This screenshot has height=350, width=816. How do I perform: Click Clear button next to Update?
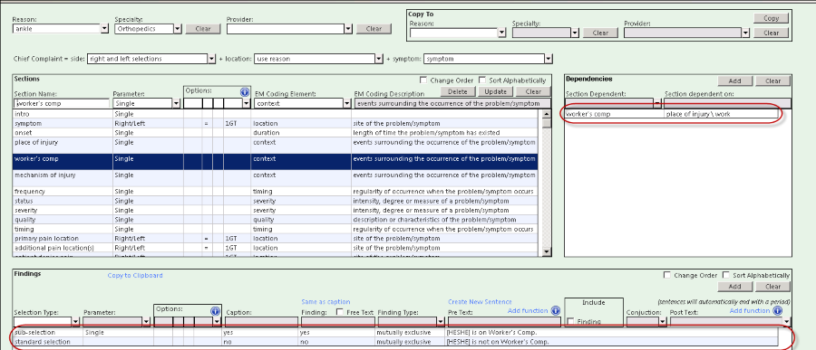click(x=533, y=92)
